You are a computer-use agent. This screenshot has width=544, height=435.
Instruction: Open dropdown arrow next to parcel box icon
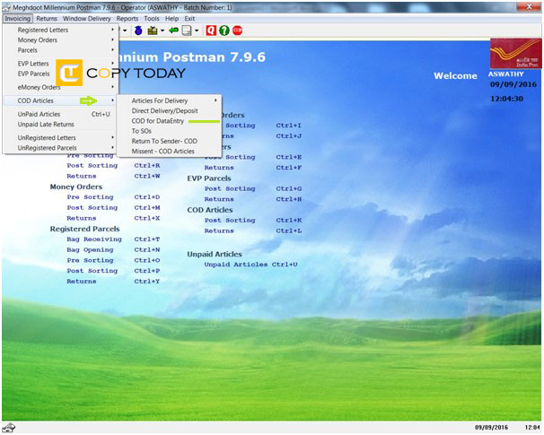[x=162, y=30]
